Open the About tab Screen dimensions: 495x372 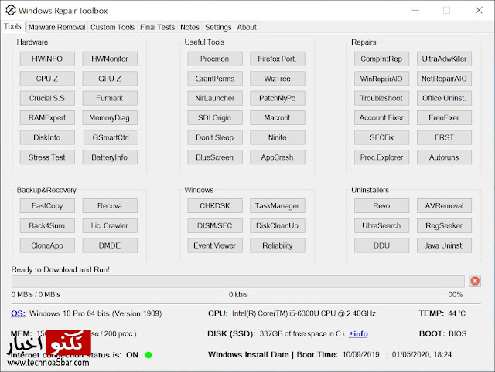247,28
